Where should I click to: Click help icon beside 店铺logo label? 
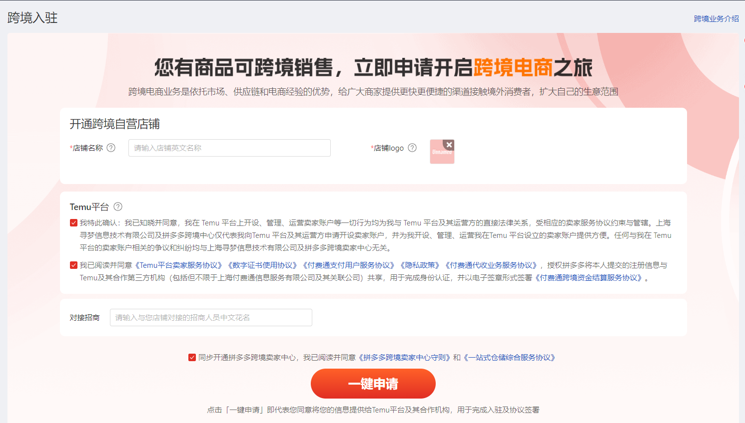pyautogui.click(x=412, y=148)
